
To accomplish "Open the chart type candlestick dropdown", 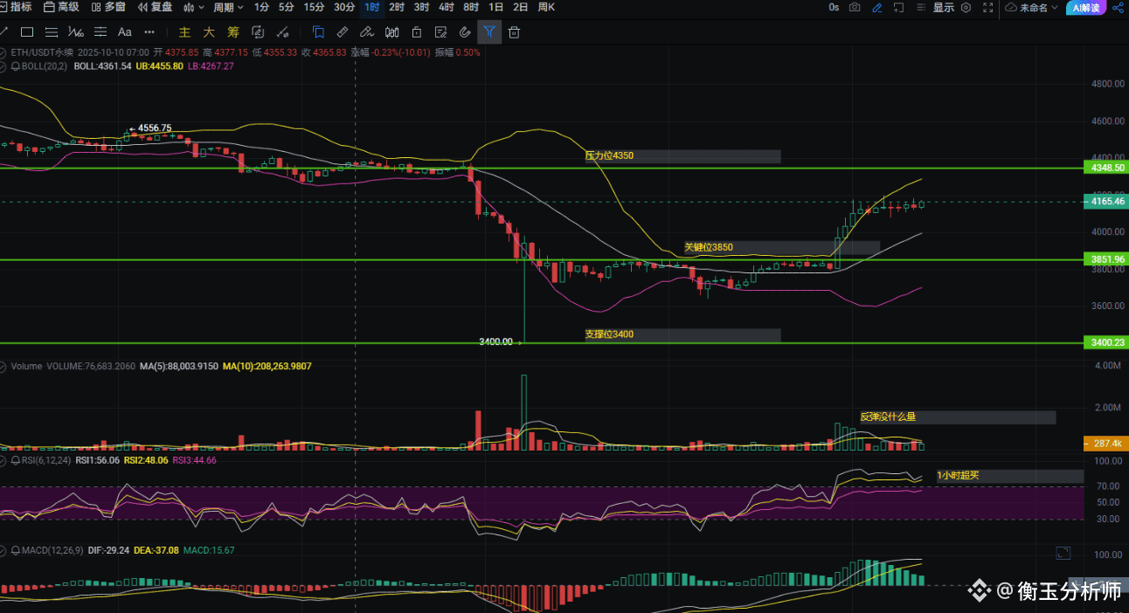I will click(193, 7).
